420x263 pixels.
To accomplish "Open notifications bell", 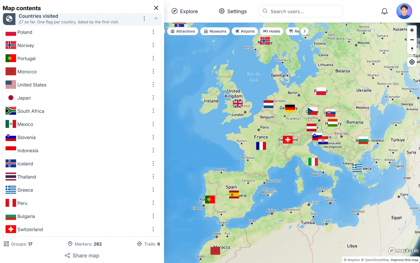I will pos(385,11).
